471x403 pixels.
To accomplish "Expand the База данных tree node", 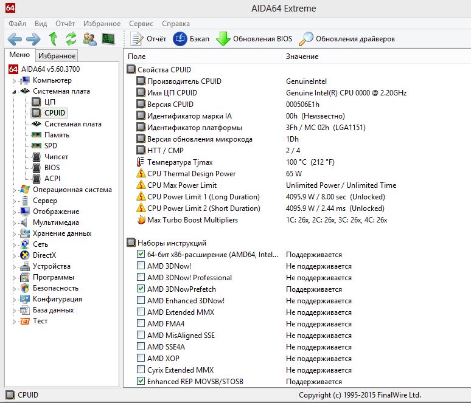I will click(x=14, y=311).
